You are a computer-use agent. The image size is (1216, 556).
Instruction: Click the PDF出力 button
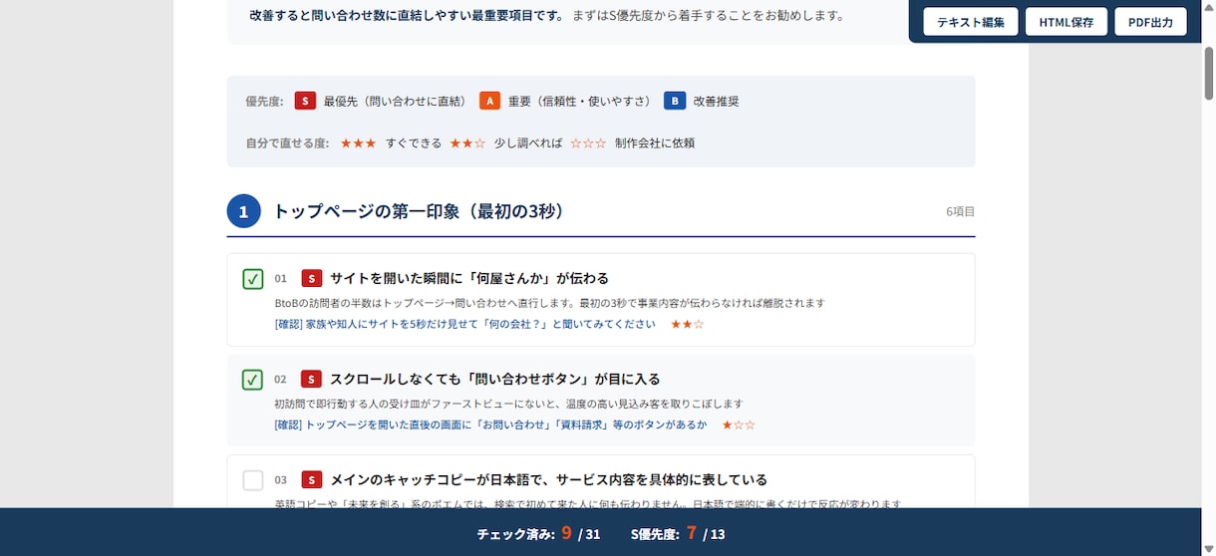[x=1150, y=22]
